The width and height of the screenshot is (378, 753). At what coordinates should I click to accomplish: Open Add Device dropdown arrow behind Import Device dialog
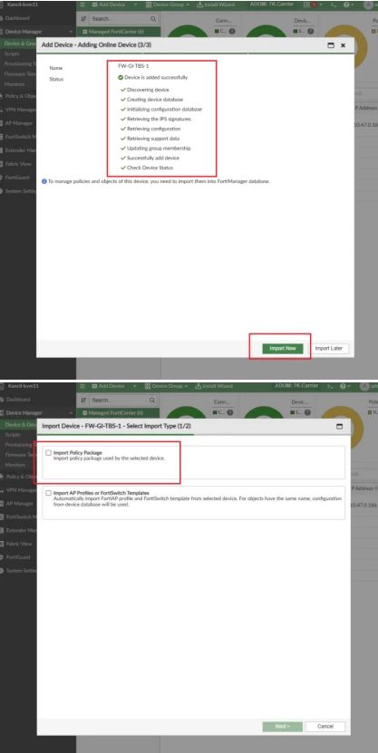(135, 386)
